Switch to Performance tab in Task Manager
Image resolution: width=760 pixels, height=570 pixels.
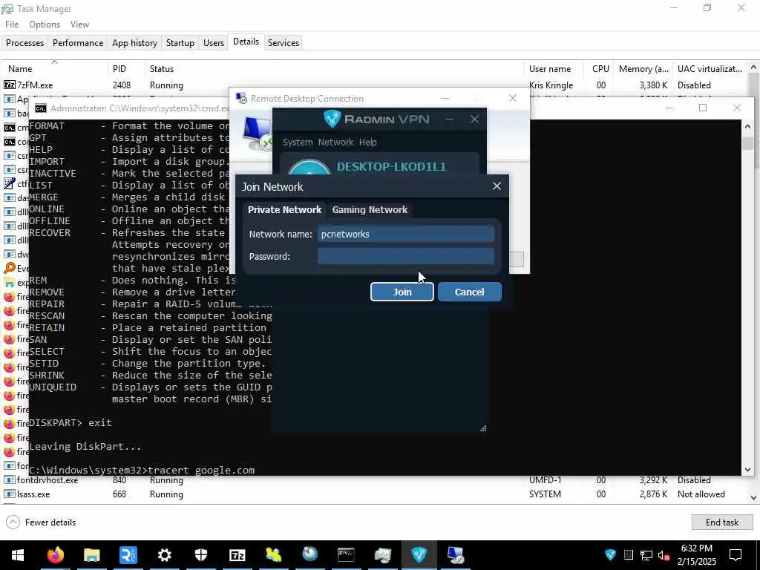point(78,42)
